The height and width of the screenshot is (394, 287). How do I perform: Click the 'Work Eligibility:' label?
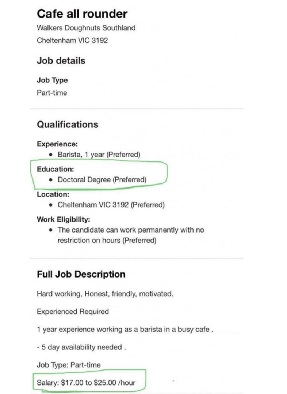(x=64, y=219)
